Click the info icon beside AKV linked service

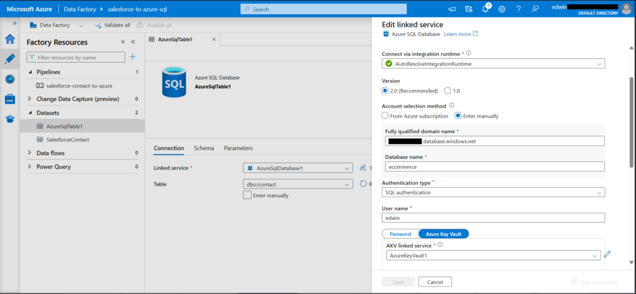click(x=440, y=244)
